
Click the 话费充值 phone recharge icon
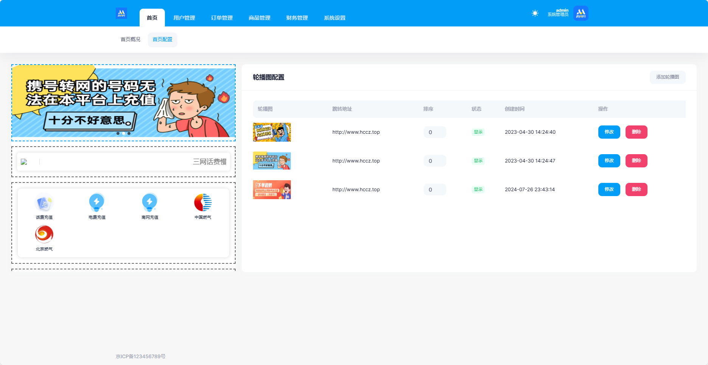click(x=44, y=203)
